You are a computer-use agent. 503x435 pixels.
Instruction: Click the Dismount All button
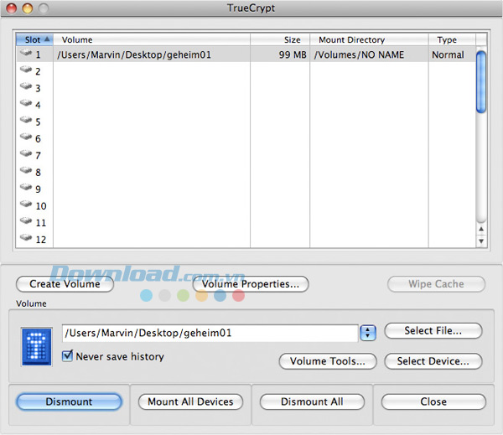pos(312,402)
